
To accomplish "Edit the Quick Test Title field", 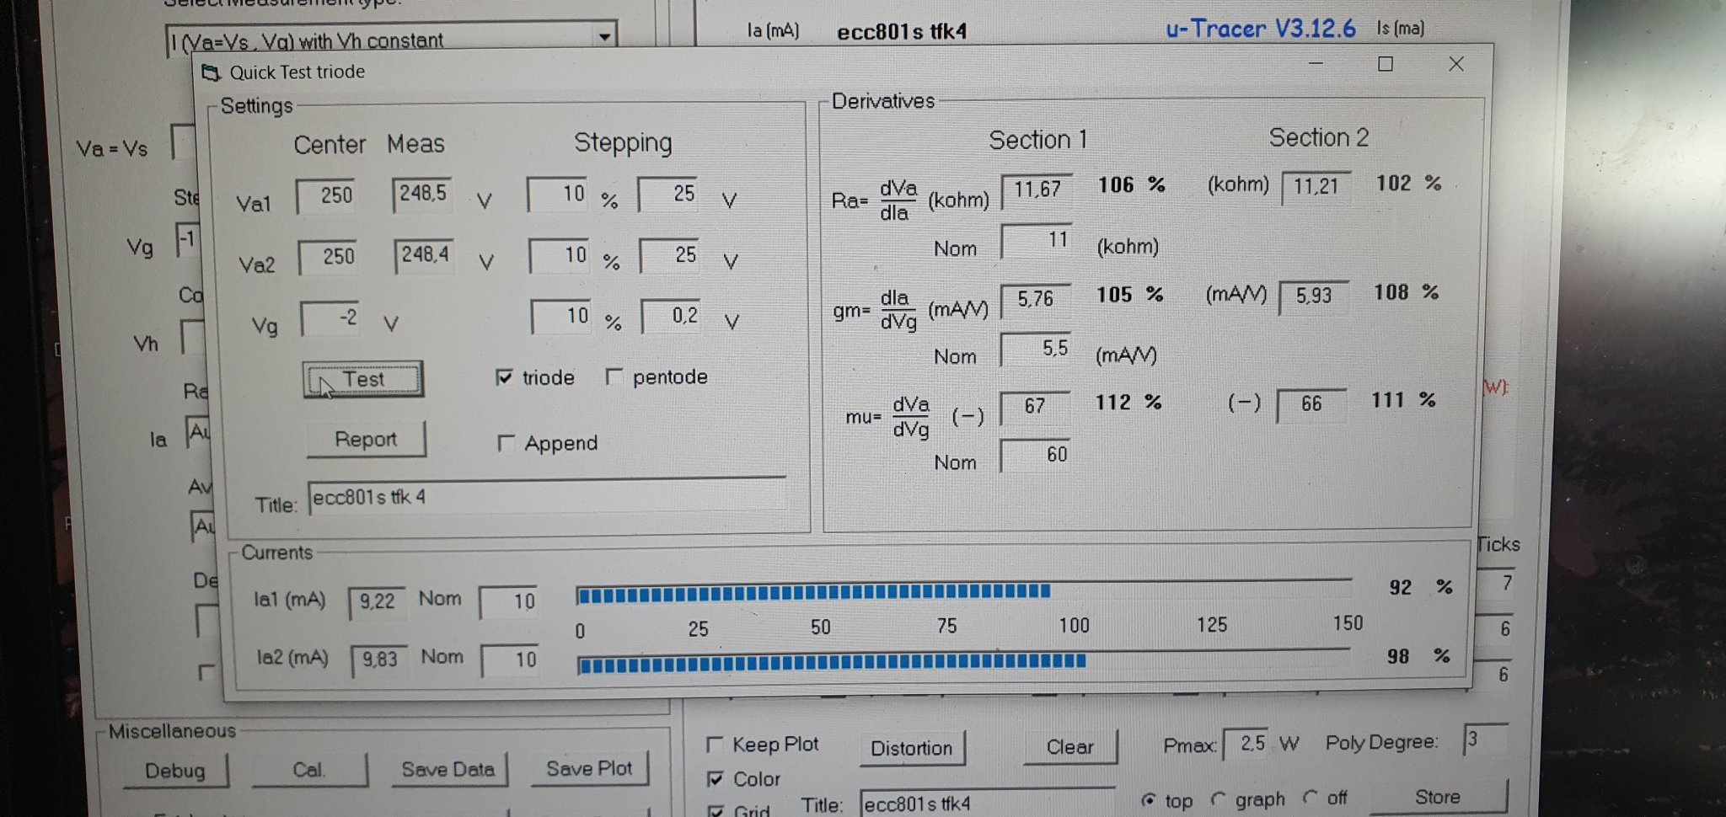I will tap(548, 497).
